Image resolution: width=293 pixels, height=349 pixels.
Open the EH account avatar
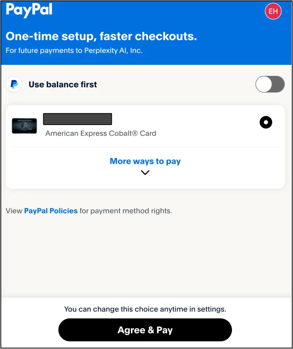[x=273, y=11]
